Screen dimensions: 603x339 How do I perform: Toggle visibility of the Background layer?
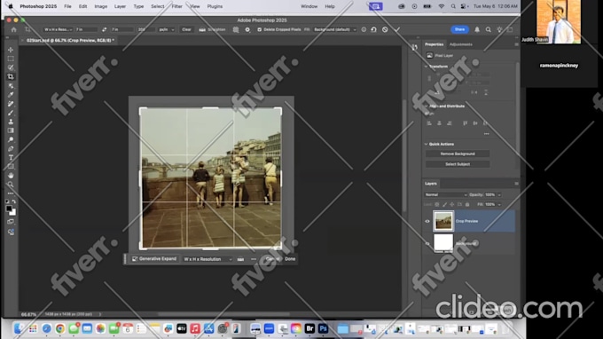click(427, 243)
